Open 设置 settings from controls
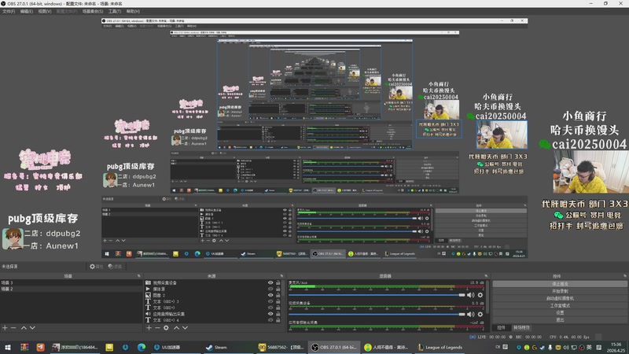This screenshot has width=629, height=354. 560,312
